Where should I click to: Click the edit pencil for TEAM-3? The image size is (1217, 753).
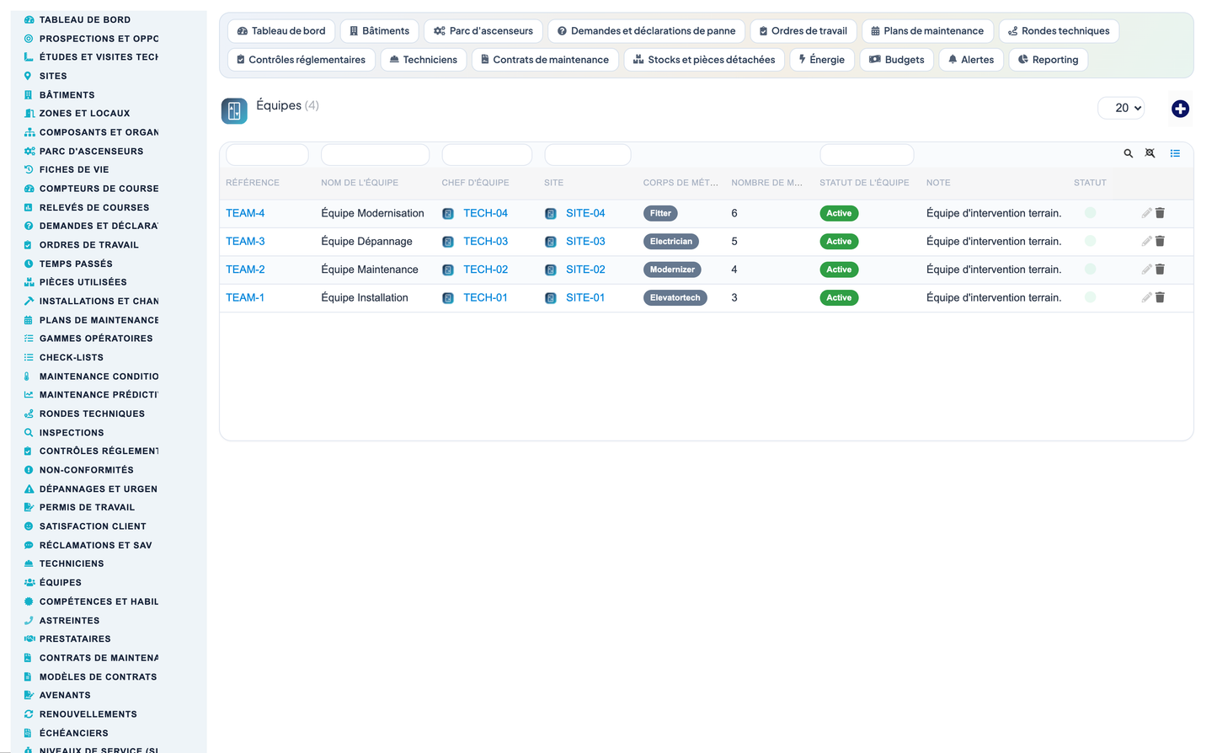point(1146,241)
